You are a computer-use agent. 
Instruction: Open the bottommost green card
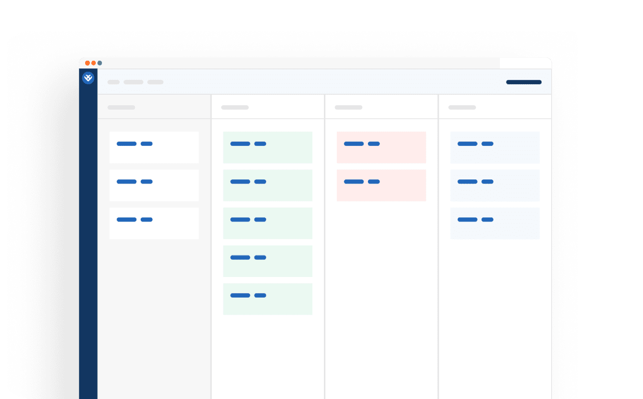click(x=267, y=299)
